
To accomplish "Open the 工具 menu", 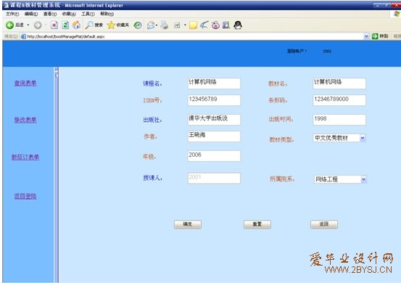I will pyautogui.click(x=88, y=14).
